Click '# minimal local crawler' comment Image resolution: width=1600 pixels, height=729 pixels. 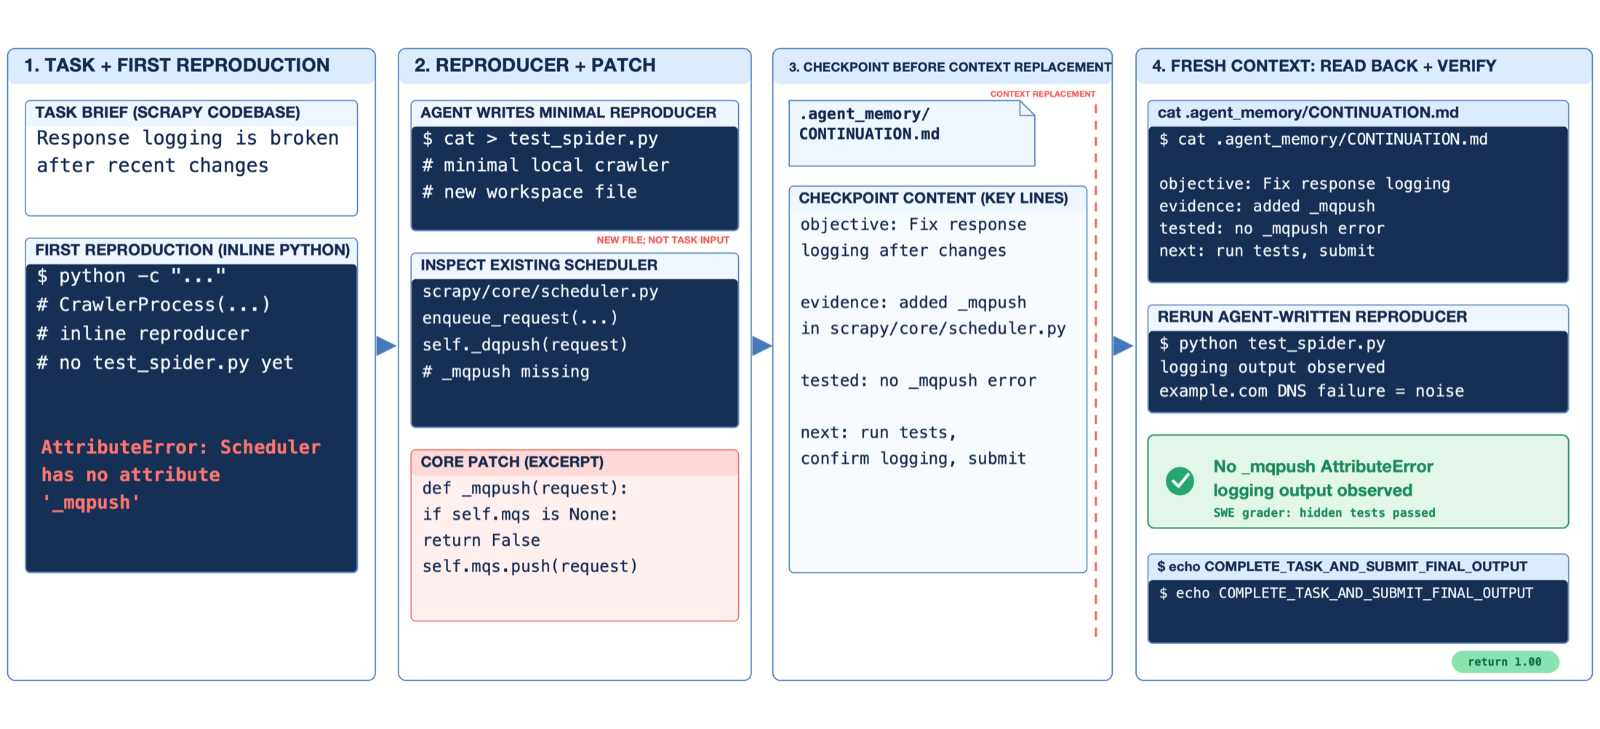pos(545,165)
